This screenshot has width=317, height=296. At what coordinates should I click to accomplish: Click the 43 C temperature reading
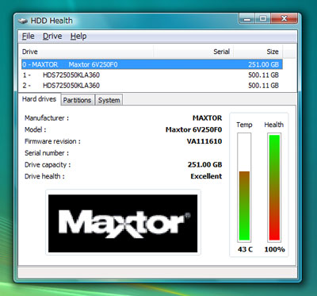[245, 249]
